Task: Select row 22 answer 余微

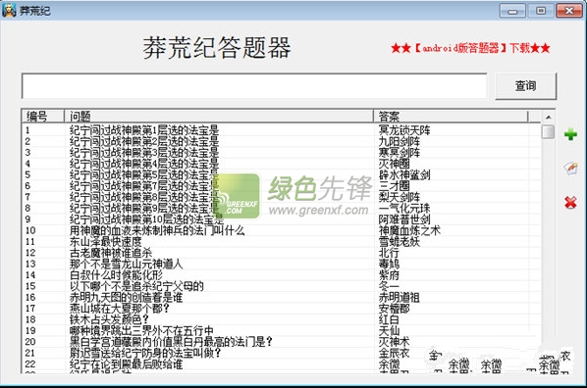Action: point(281,364)
